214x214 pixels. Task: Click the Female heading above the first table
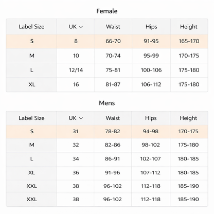click(x=107, y=11)
